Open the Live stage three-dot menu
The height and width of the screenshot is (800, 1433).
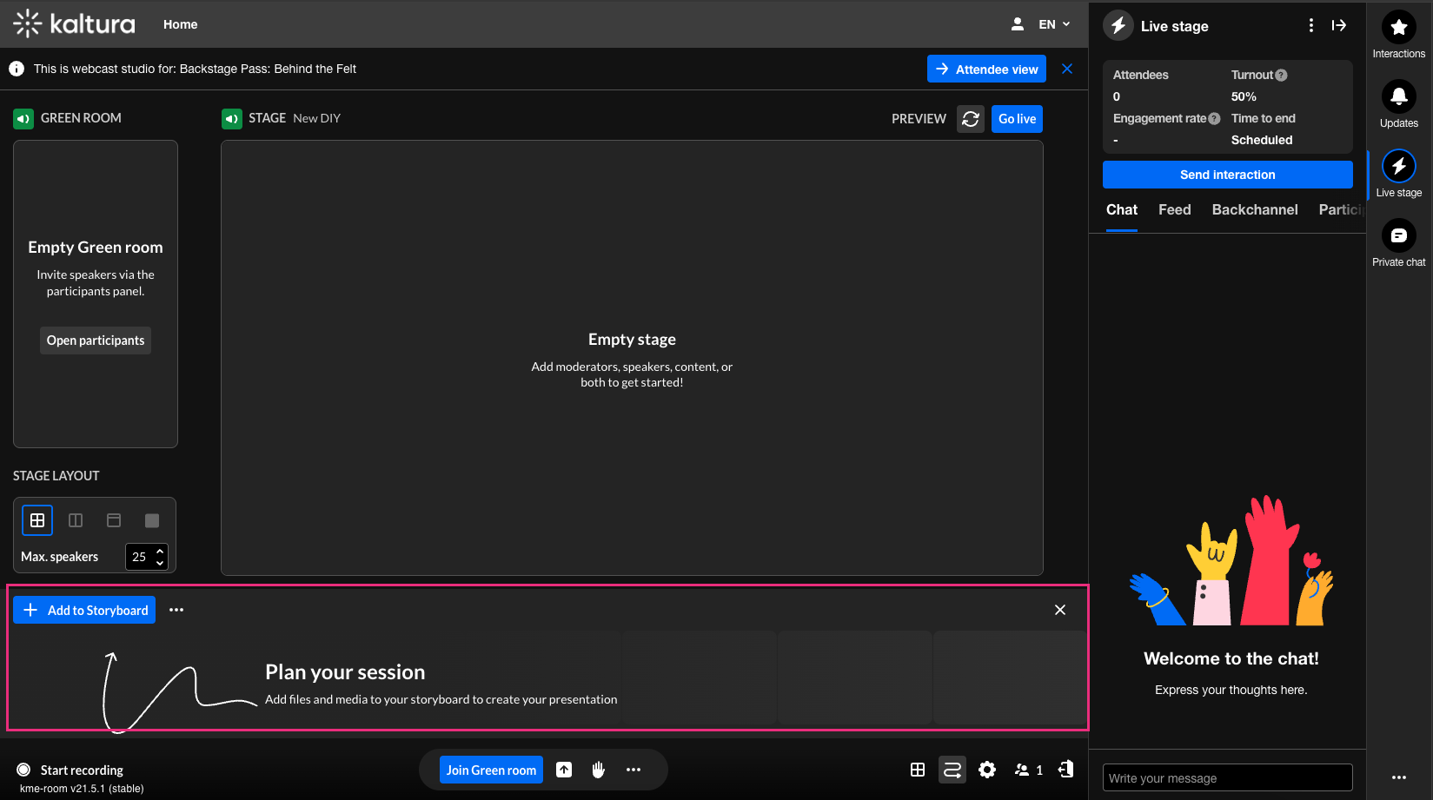pyautogui.click(x=1310, y=26)
